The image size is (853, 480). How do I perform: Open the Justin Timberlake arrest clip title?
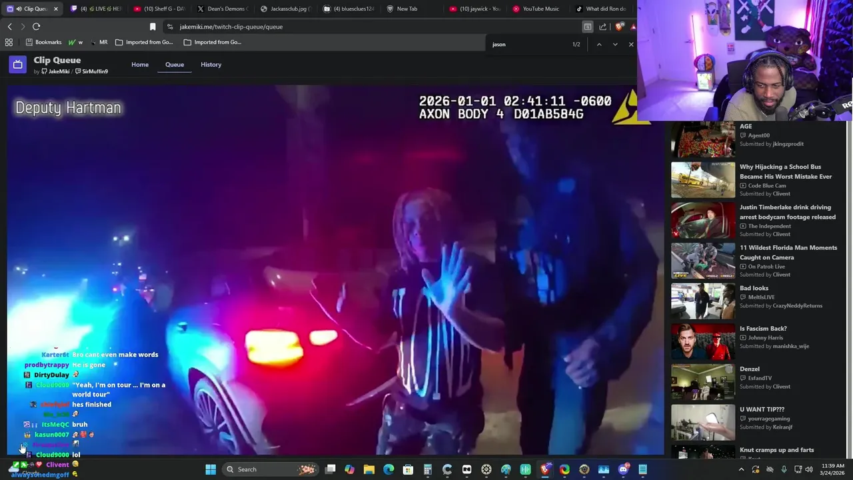tap(788, 212)
